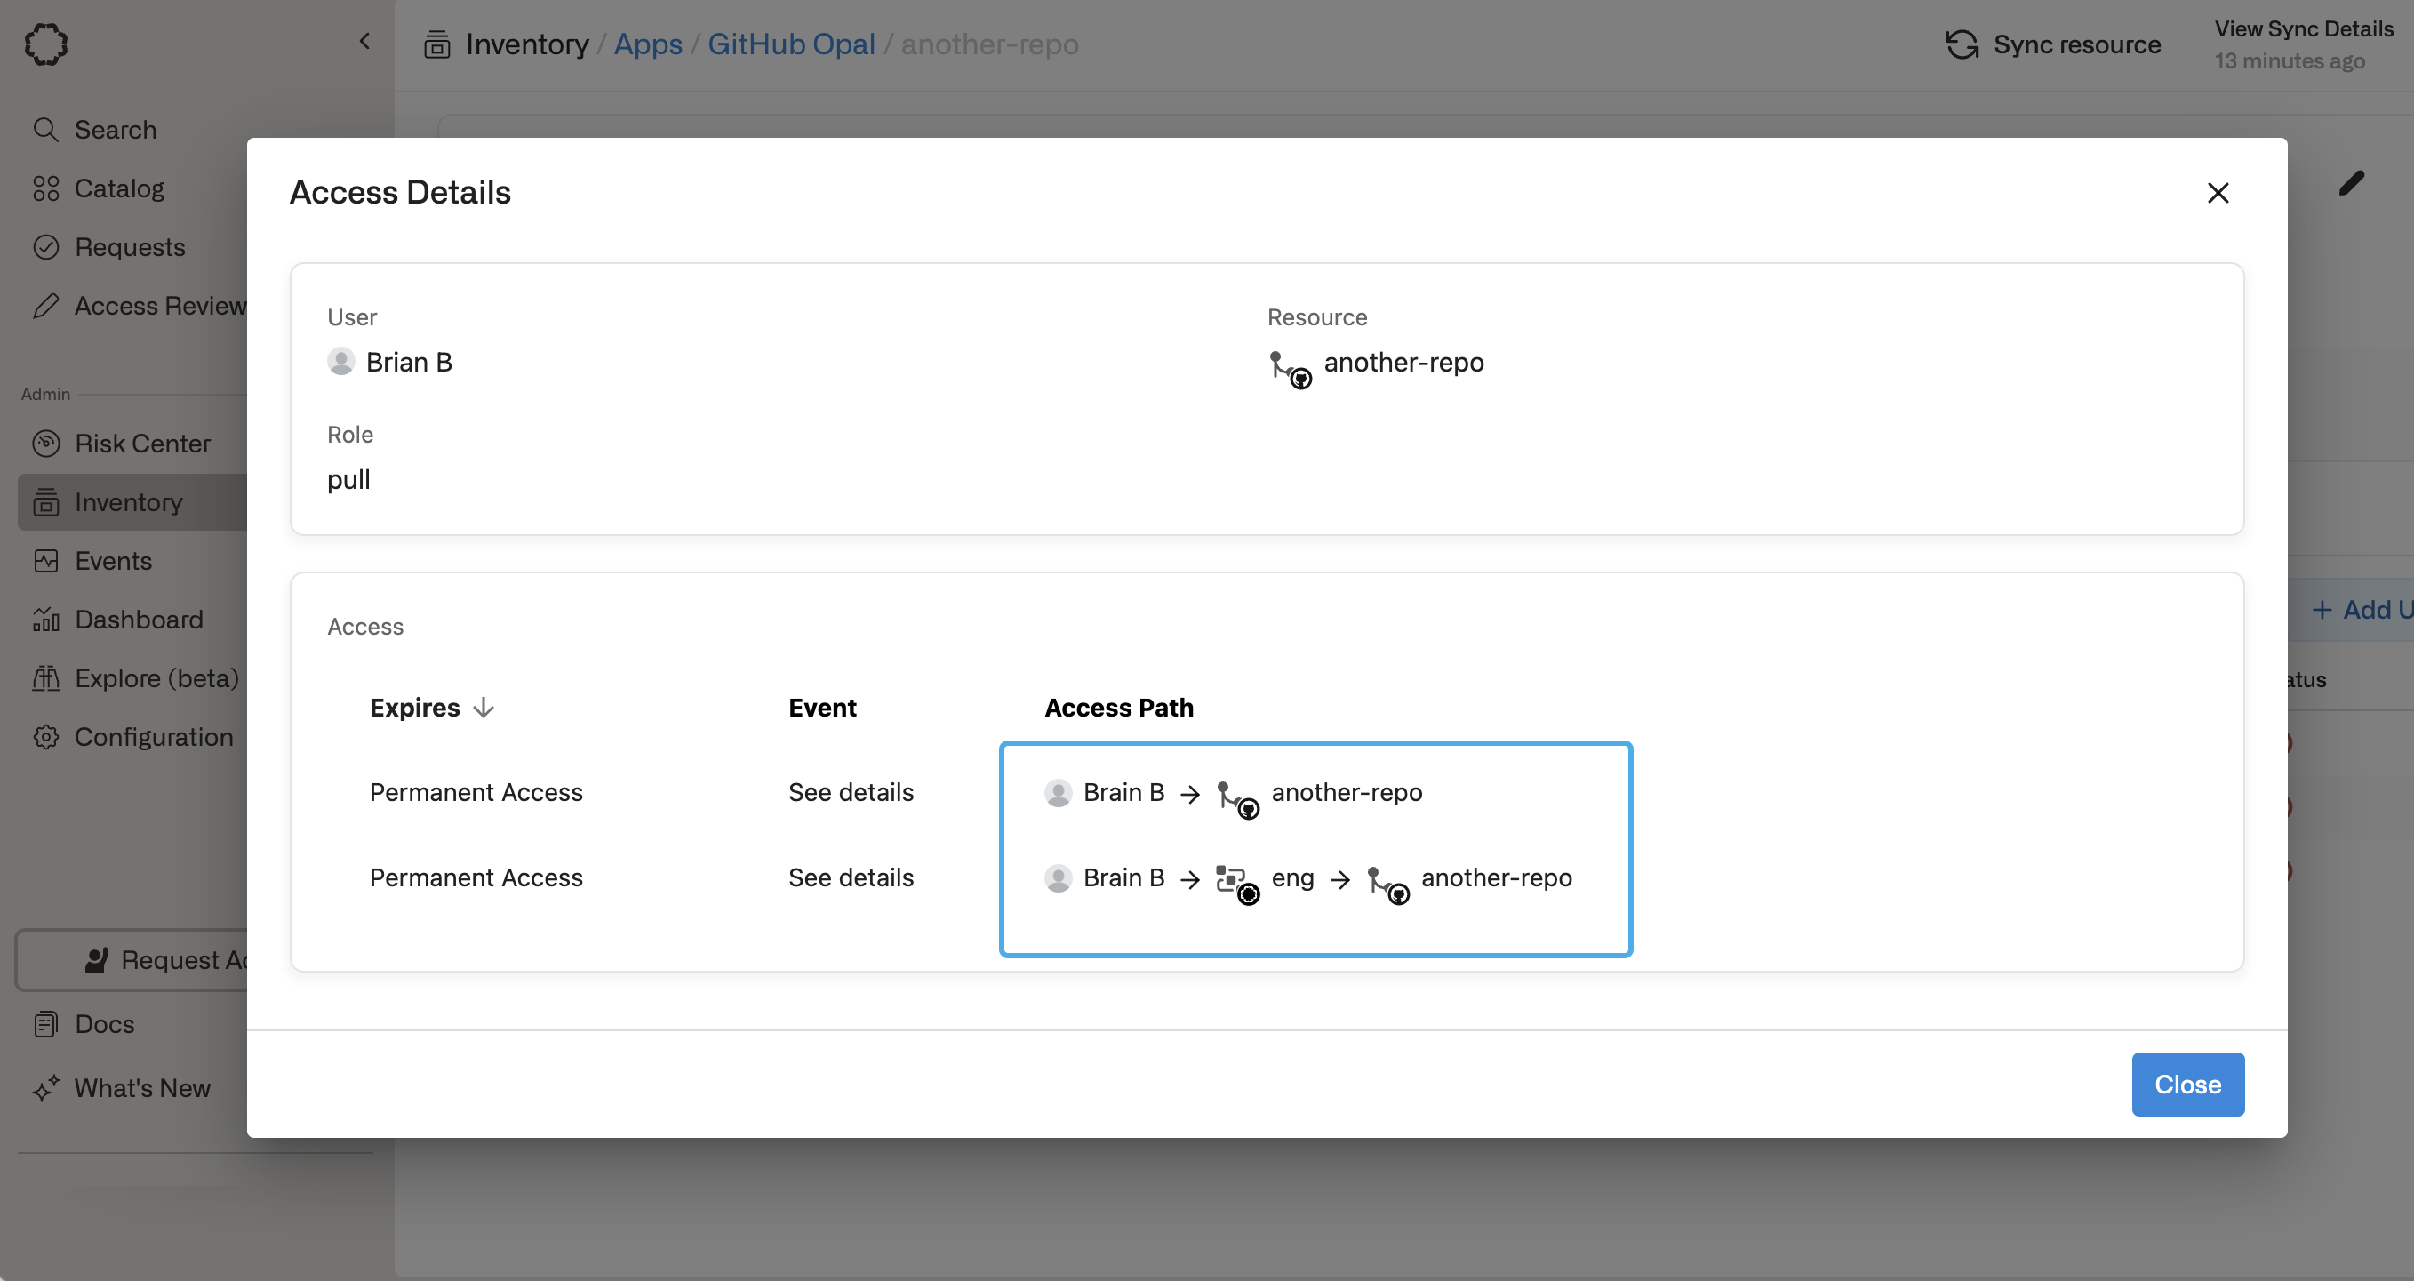
Task: Open the Events page icon
Action: pos(46,560)
